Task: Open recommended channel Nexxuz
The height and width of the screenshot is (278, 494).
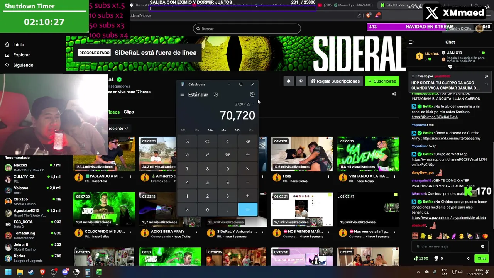Action: point(33,168)
